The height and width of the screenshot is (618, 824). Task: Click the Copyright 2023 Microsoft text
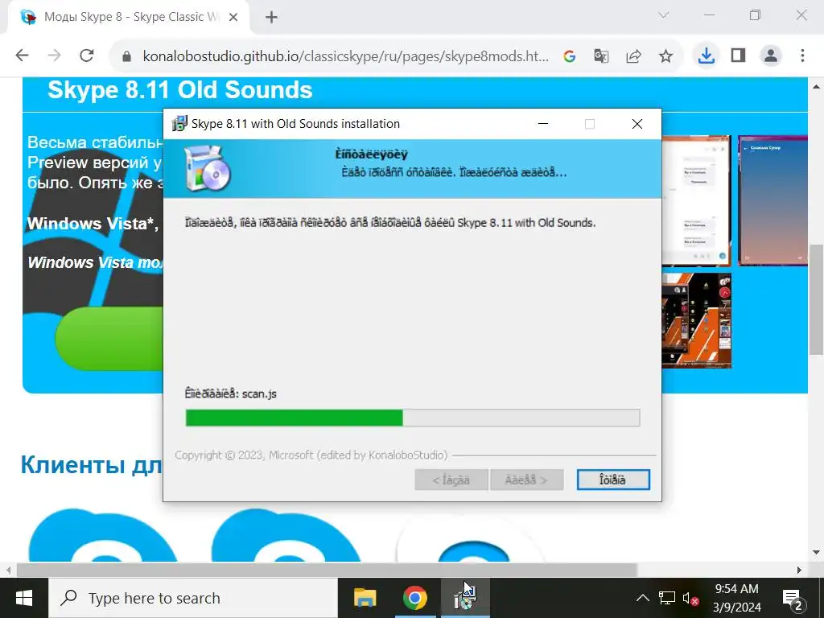[311, 455]
